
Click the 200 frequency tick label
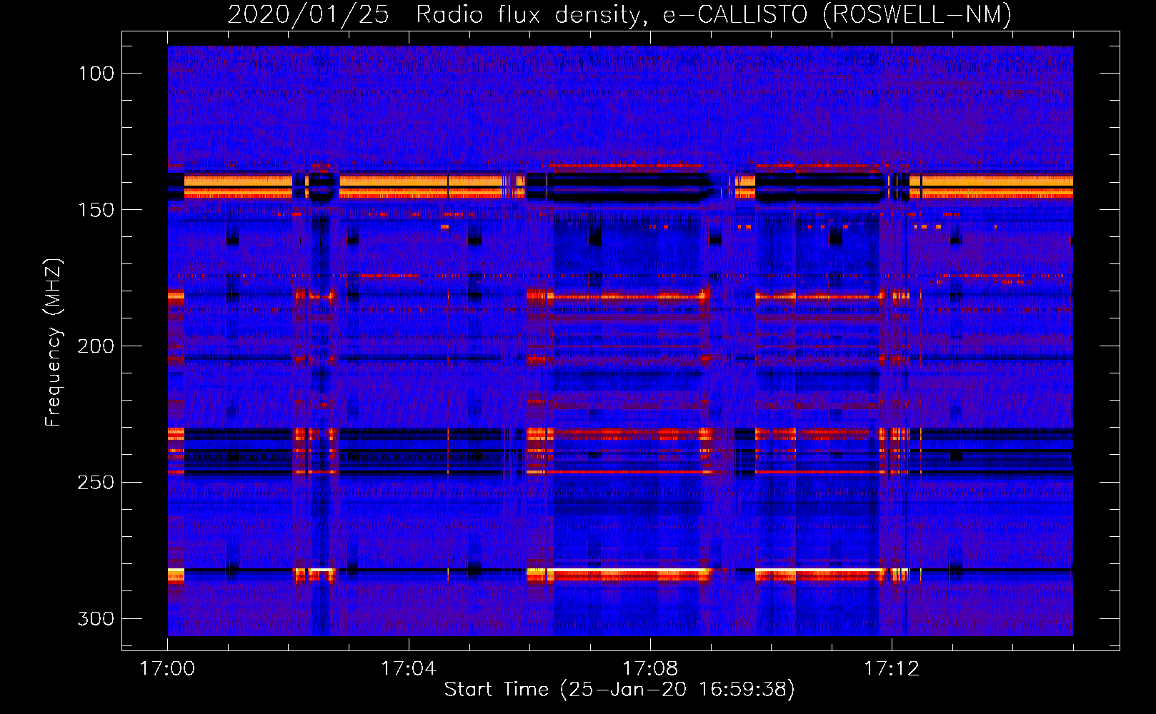pyautogui.click(x=96, y=346)
